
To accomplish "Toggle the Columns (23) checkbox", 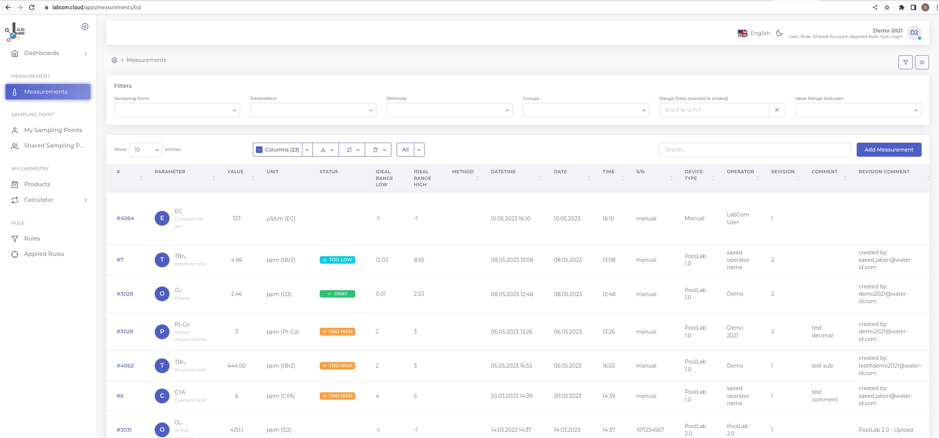I will click(259, 150).
